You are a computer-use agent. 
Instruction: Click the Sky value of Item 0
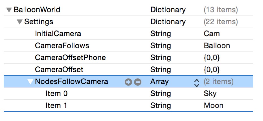click(x=210, y=94)
